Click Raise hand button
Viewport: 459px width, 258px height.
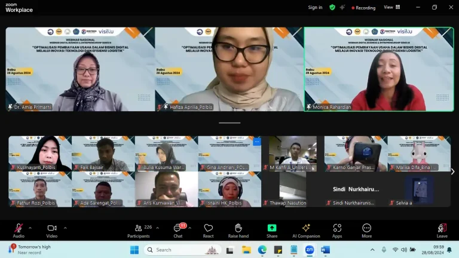(238, 231)
